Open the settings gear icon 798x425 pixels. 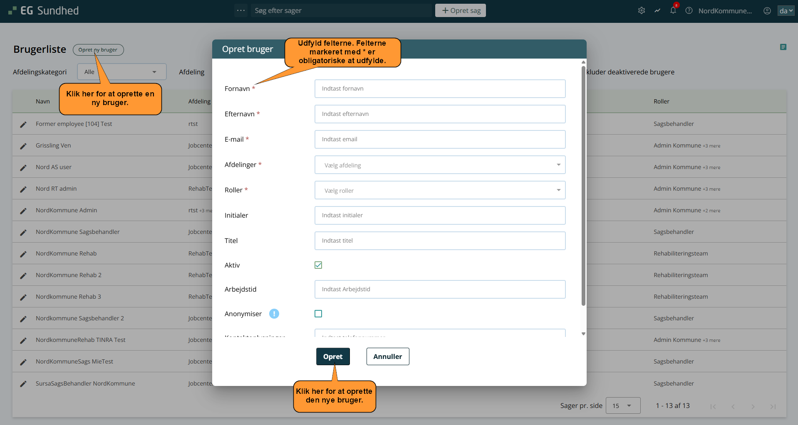(x=641, y=11)
